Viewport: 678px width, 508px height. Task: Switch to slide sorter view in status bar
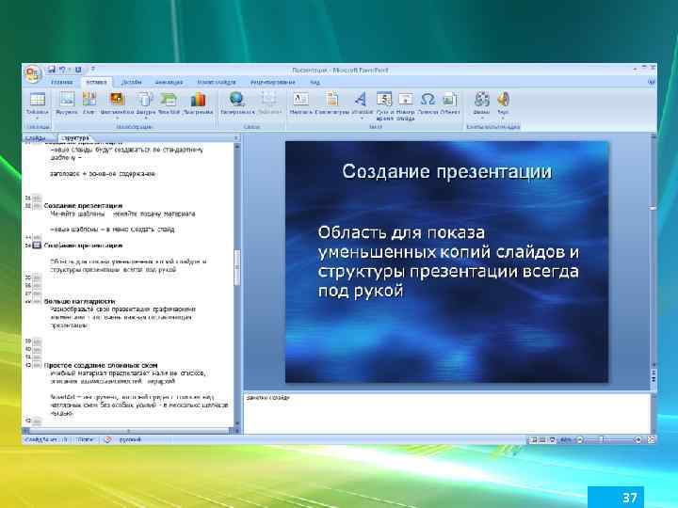pos(542,439)
